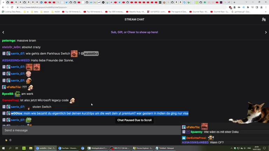Focus the 'Send a message' input
The height and width of the screenshot is (151, 269).
(x=91, y=130)
